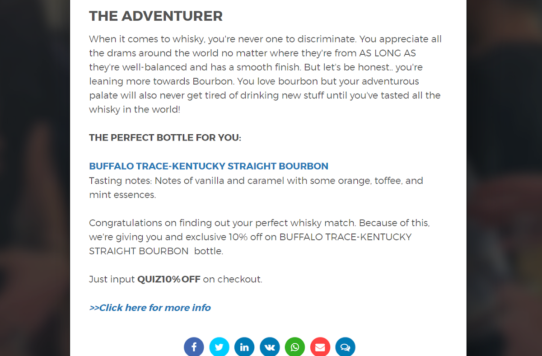Click the "THE ADVENTURER" heading

coord(156,16)
